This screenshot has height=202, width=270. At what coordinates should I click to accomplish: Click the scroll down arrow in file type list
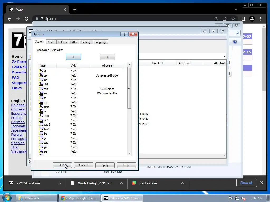(129, 153)
